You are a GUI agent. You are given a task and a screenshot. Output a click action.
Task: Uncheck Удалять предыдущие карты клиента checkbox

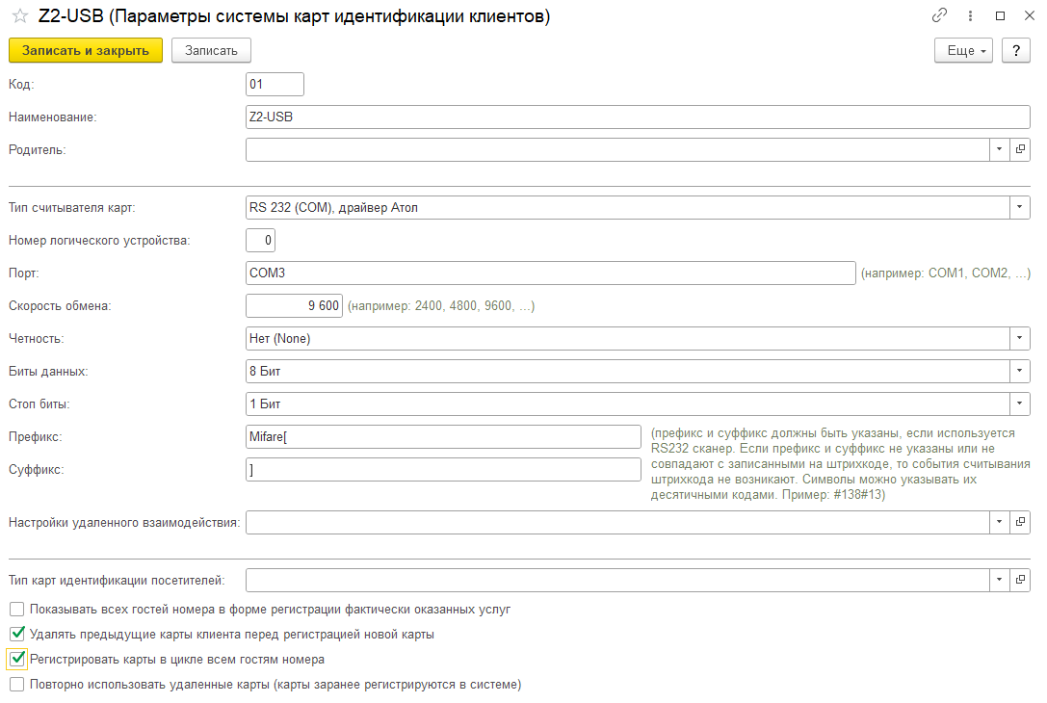(x=17, y=635)
